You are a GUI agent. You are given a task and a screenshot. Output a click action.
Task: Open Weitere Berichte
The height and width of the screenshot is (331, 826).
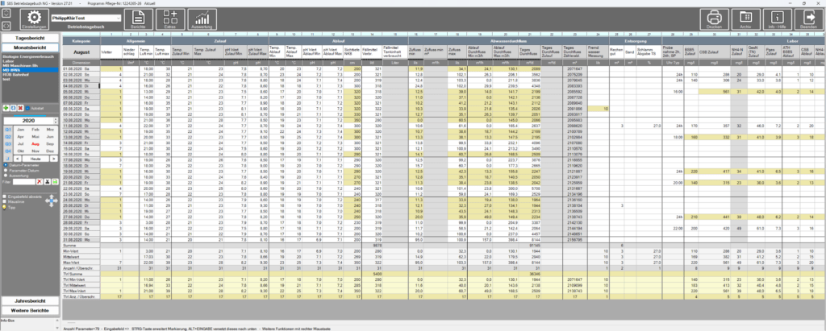tap(30, 310)
